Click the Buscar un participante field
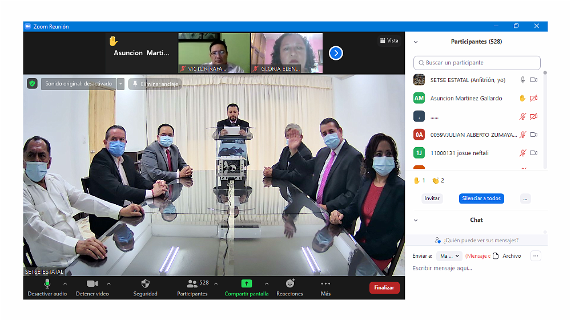The image size is (571, 321). tap(477, 63)
